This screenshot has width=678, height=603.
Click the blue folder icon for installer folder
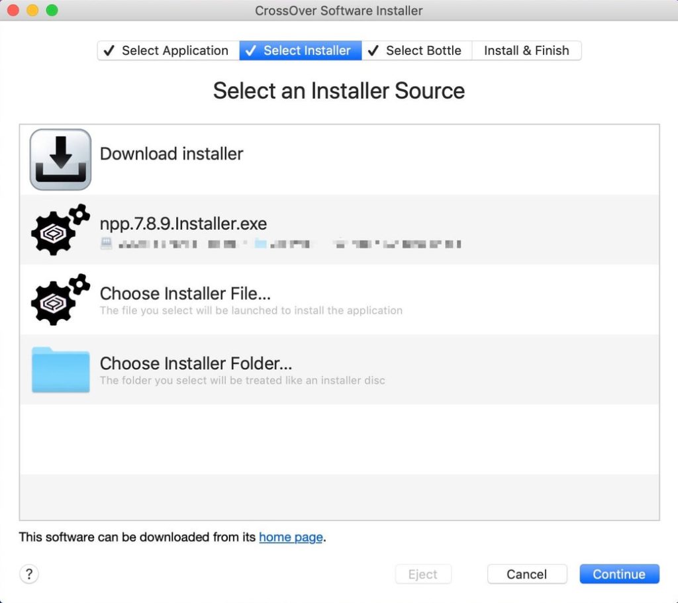60,369
